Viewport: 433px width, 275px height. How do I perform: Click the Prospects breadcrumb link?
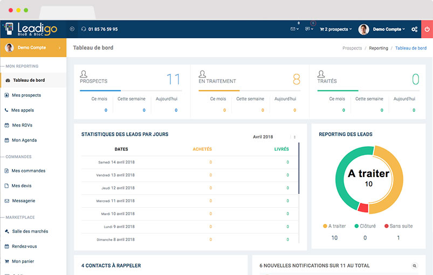tap(352, 48)
